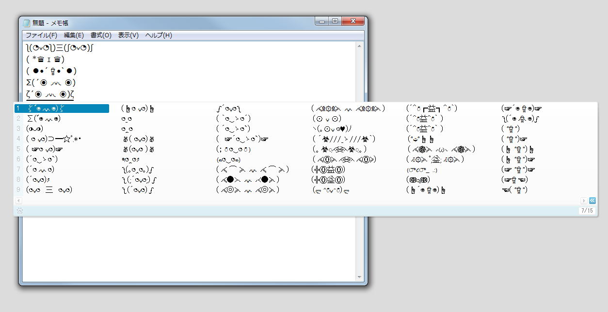The width and height of the screenshot is (608, 312).
Task: Click the paw logo icon on the candidate window
Action: click(x=19, y=210)
